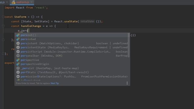Click method icon beside permissionState
This screenshot has width=194, height=109.
(x=18, y=77)
